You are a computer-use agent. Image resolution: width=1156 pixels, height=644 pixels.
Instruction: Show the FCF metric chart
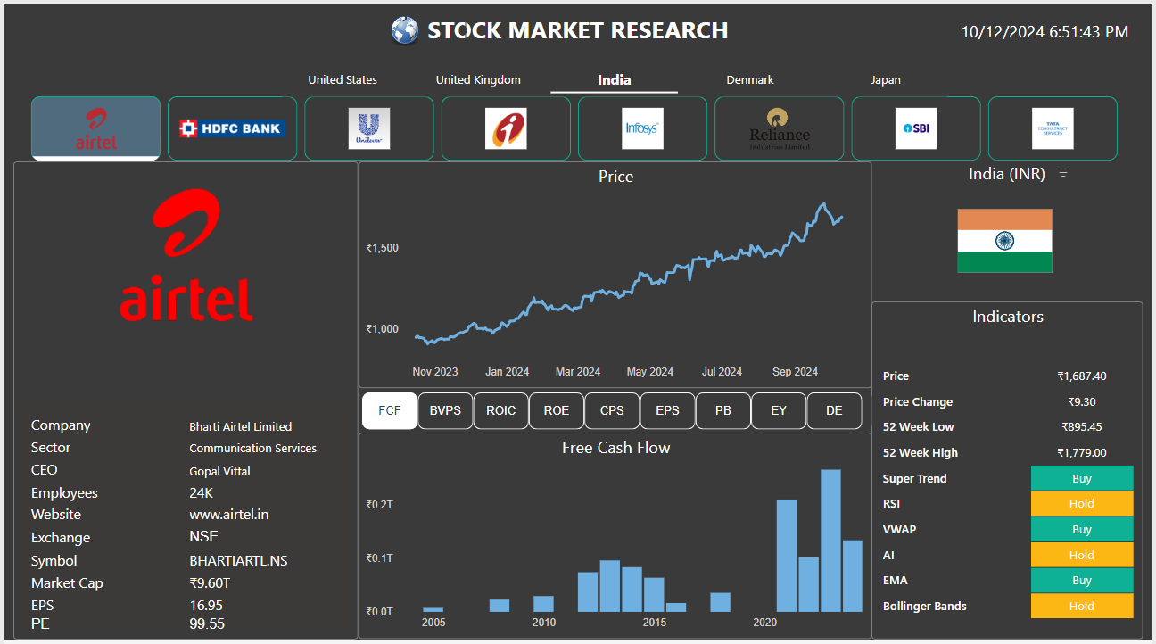(390, 411)
